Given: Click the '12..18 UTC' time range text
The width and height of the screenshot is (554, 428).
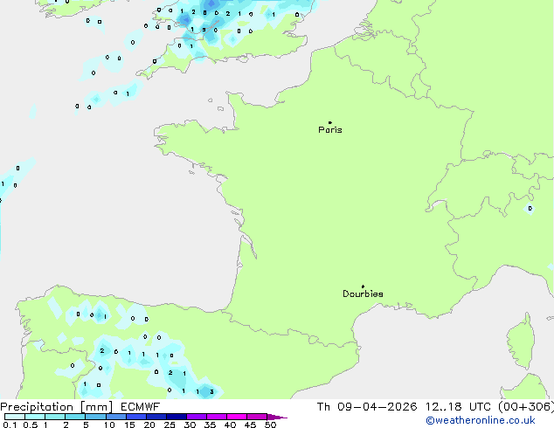Looking at the screenshot, I should [x=458, y=407].
